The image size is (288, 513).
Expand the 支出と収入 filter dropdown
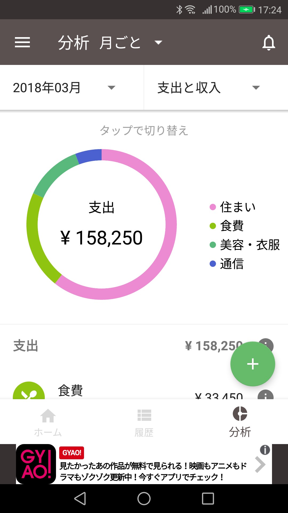209,88
